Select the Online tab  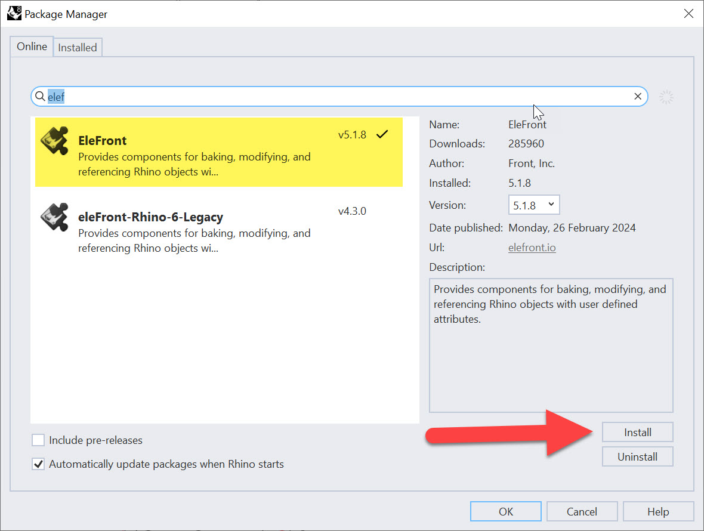[x=32, y=47]
